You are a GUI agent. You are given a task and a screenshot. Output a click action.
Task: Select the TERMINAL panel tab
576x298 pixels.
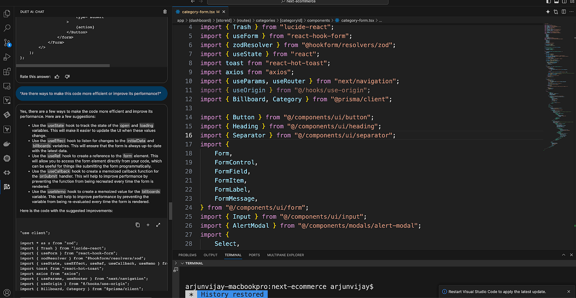tap(233, 255)
